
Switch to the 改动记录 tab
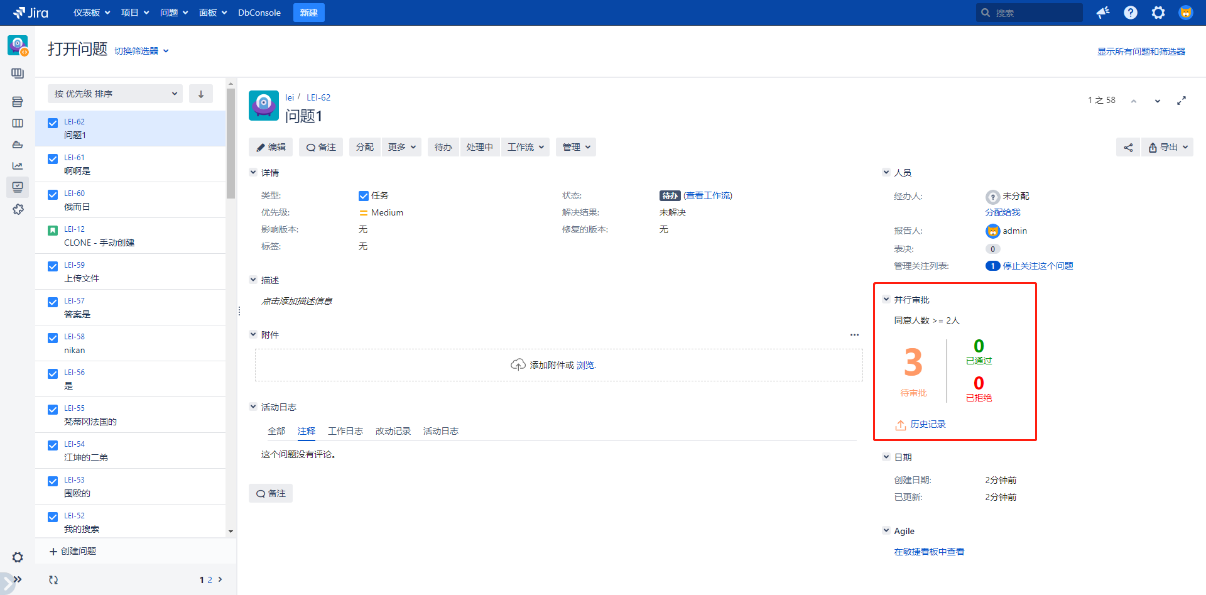tap(393, 431)
